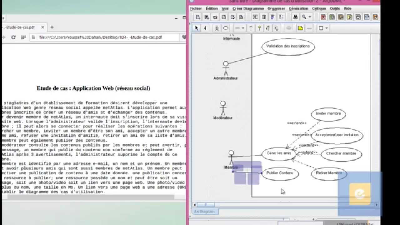Select the Include relationship tool
Viewport: 400px width, 225px height.
tap(277, 28)
